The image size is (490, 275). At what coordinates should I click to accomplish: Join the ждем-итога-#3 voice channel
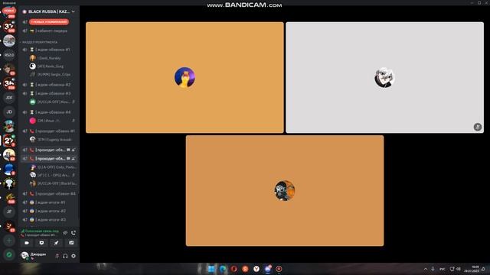coord(49,220)
